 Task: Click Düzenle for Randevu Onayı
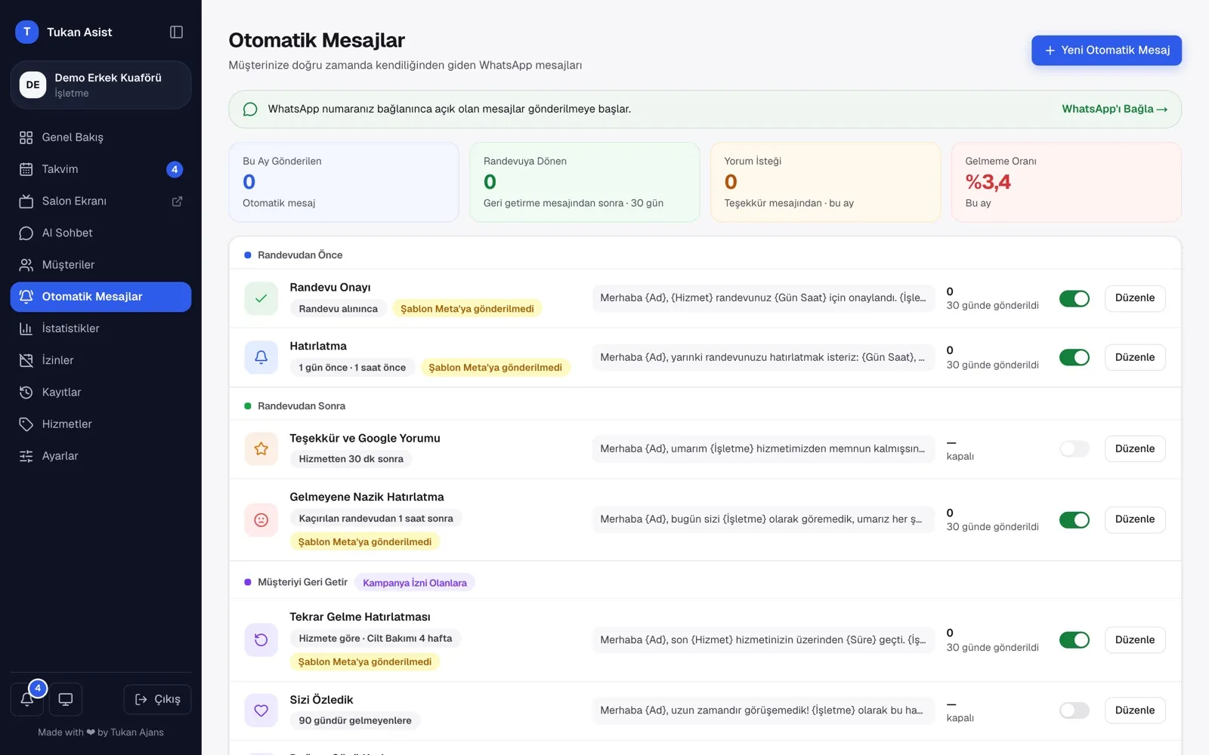coord(1135,298)
